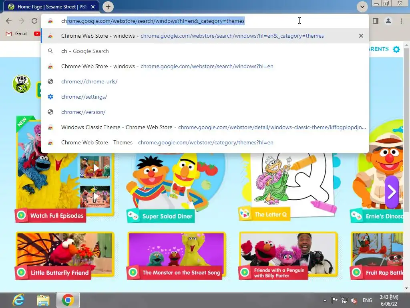Viewport: 410px width, 308px height.
Task: Click the globe icon beside chrome://chrome-urls/
Action: click(50, 81)
